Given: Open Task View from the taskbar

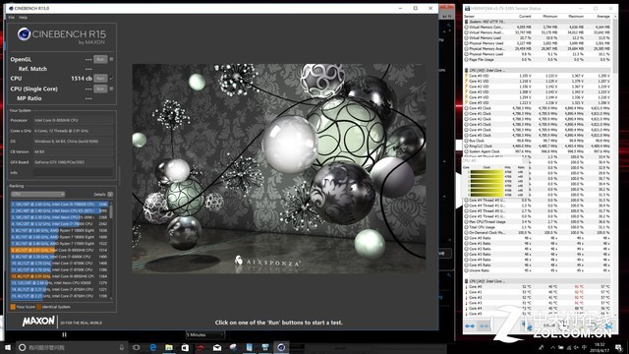Looking at the screenshot, I should 137,347.
